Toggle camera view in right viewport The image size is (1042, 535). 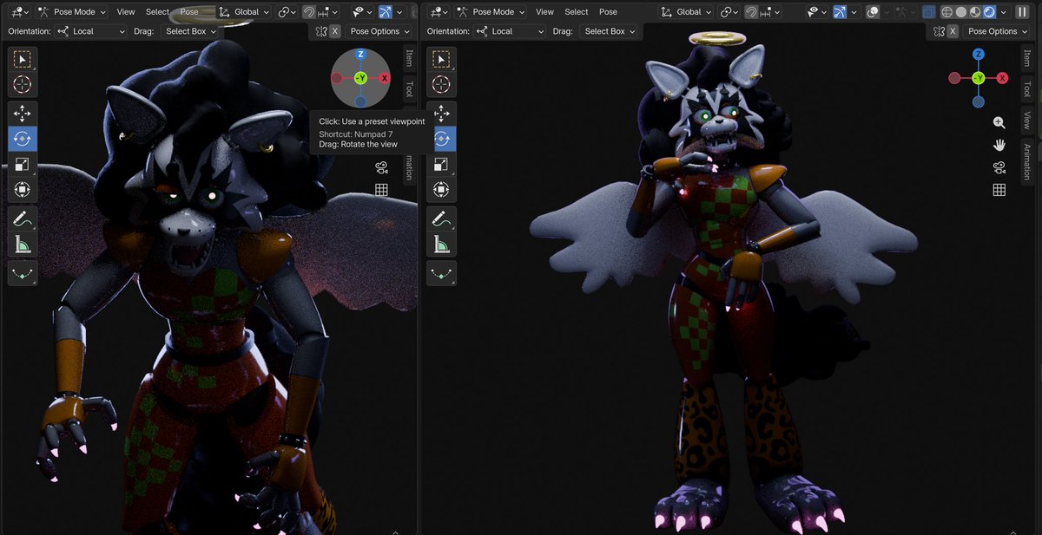[x=999, y=167]
